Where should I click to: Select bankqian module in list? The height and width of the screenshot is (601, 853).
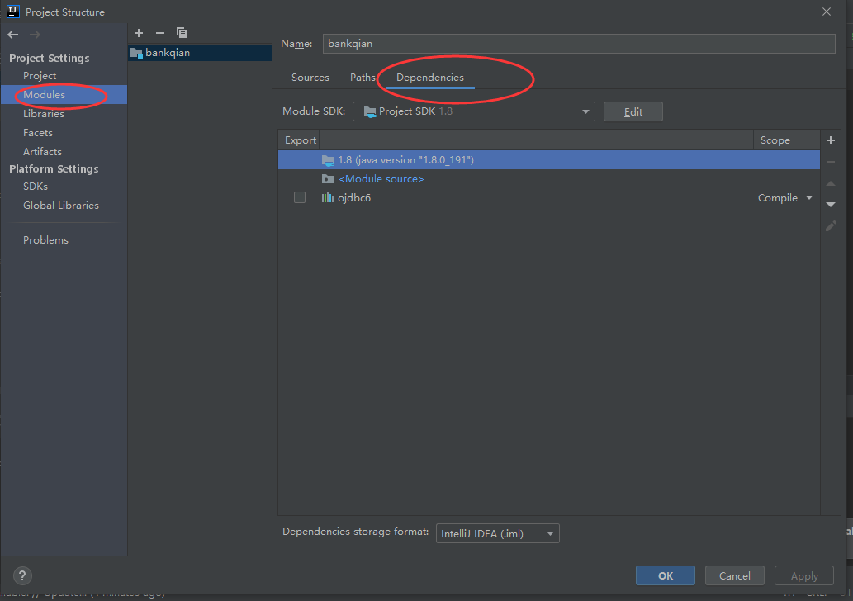200,53
